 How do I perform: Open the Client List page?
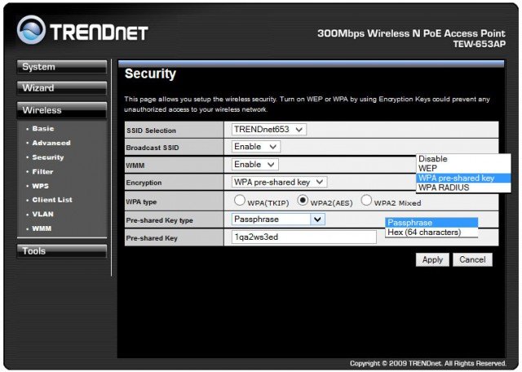52,200
